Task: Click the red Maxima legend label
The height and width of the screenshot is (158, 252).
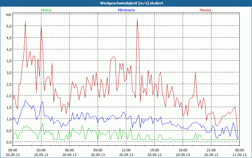Action: pos(205,10)
